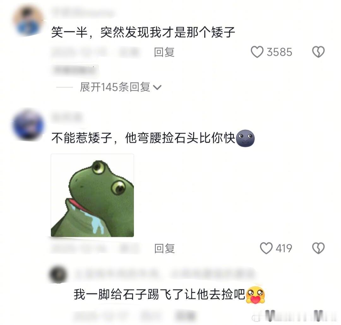Like the comment with 3585 likes
Screen dimensions: 341x325
(257, 52)
